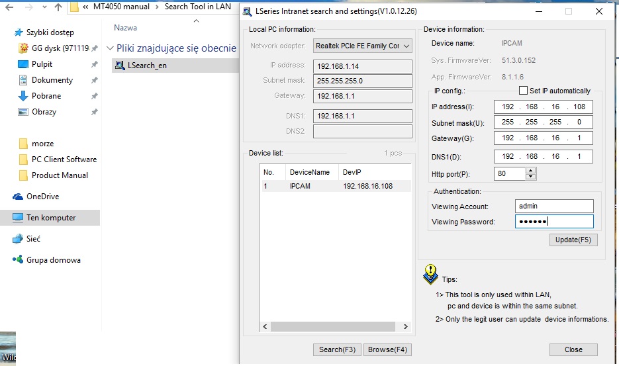619x366 pixels.
Task: Select the Szybki dostęp star icon
Action: click(x=19, y=32)
